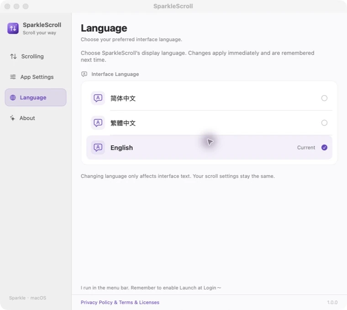Click the "Scroll your way" tagline

click(x=39, y=33)
